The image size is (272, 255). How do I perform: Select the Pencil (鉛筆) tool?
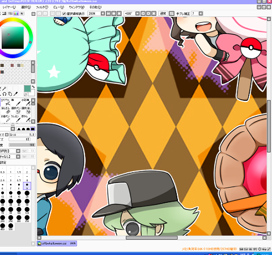point(5,118)
